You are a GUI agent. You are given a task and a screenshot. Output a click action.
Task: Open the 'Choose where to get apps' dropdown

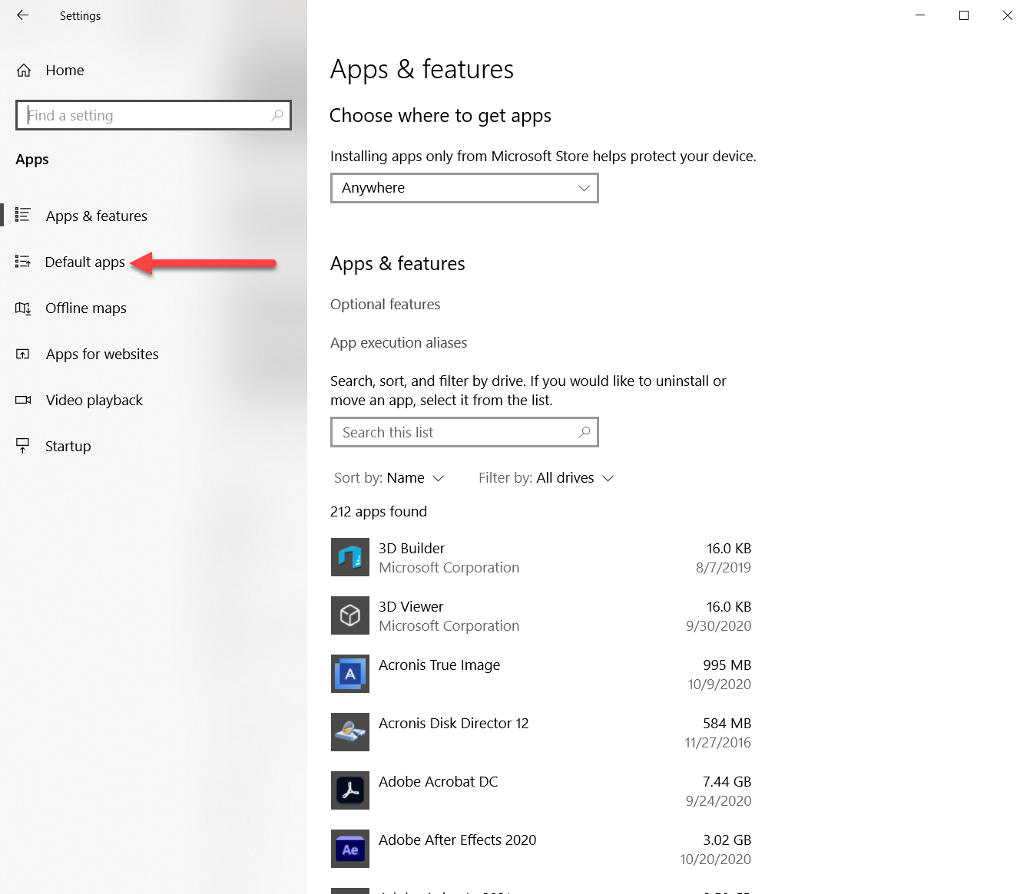[x=464, y=187]
